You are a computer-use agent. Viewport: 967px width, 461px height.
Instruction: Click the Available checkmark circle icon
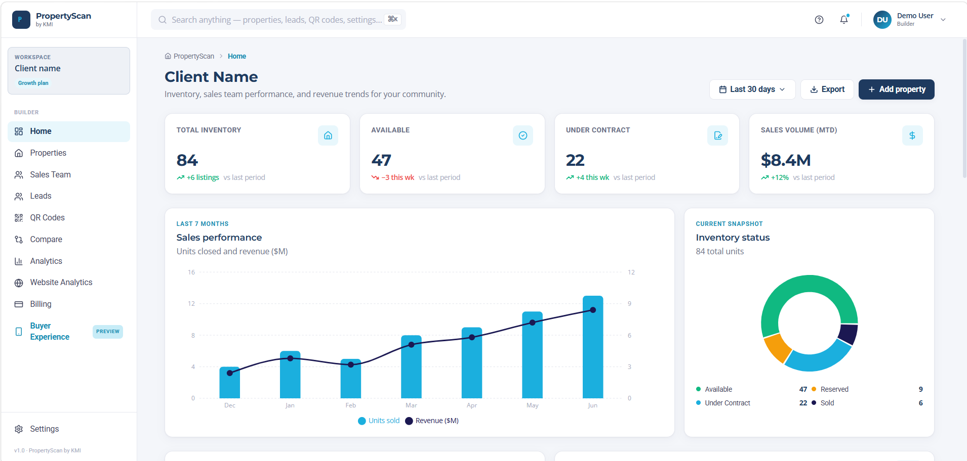[x=523, y=135]
